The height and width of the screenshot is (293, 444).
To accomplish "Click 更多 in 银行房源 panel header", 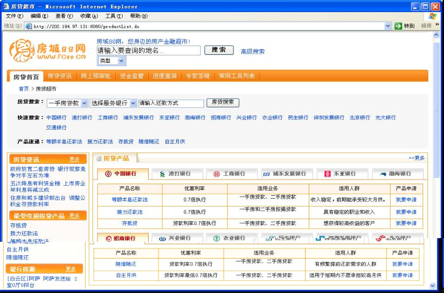I will (71, 269).
